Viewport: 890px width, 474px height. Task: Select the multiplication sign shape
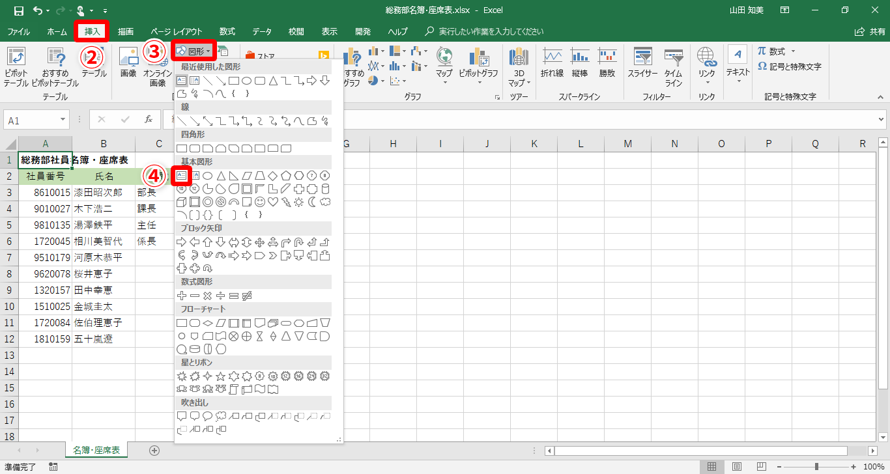[208, 296]
